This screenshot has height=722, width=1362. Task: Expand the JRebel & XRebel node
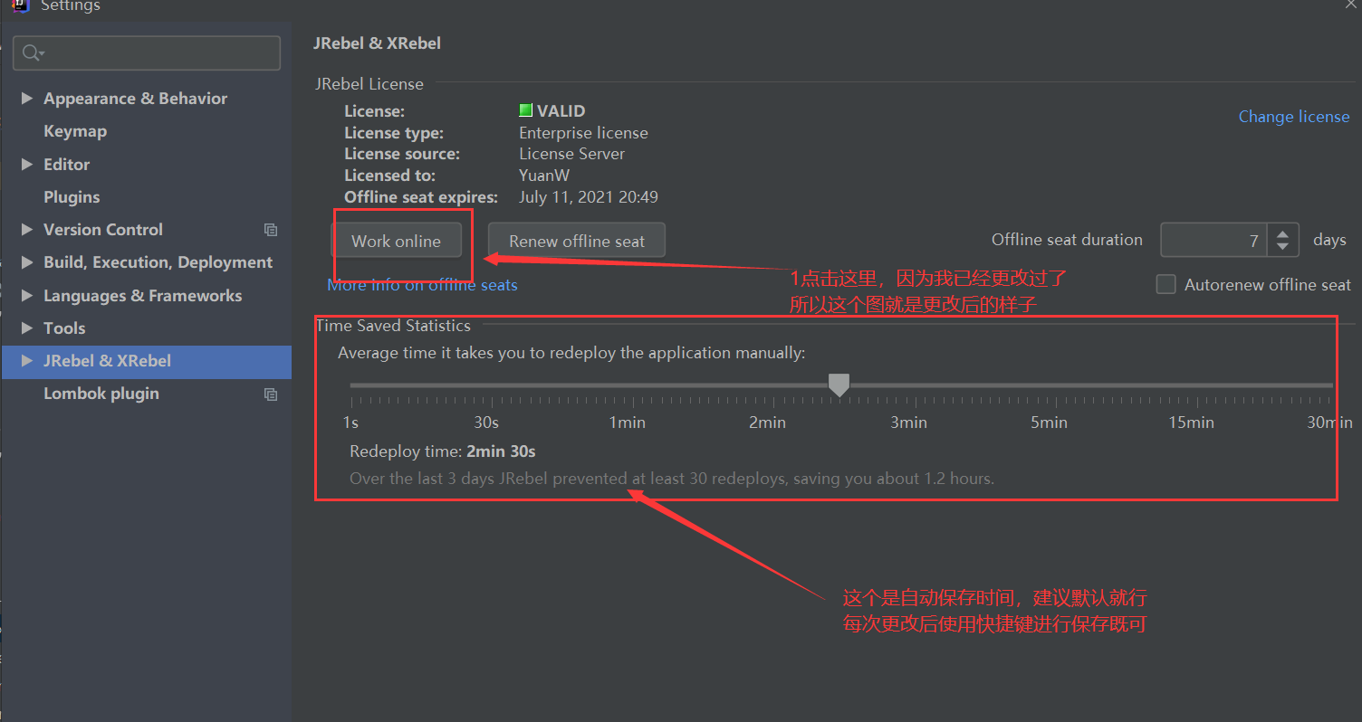coord(26,361)
